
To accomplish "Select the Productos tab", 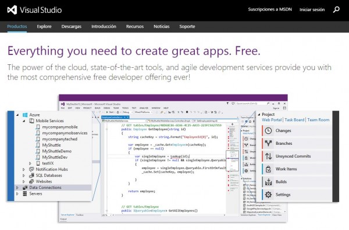I will point(17,27).
